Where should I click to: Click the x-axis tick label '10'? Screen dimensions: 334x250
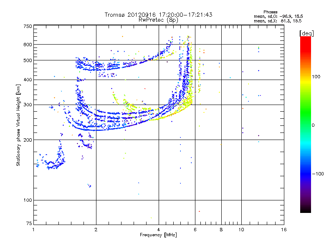click(x=241, y=230)
